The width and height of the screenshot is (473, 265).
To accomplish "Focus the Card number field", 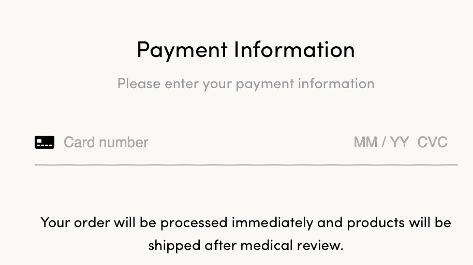I will tap(205, 142).
